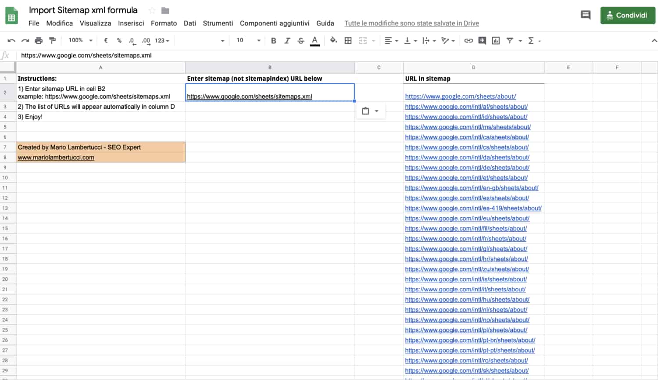Open the text rotation dropdown

[x=448, y=40]
